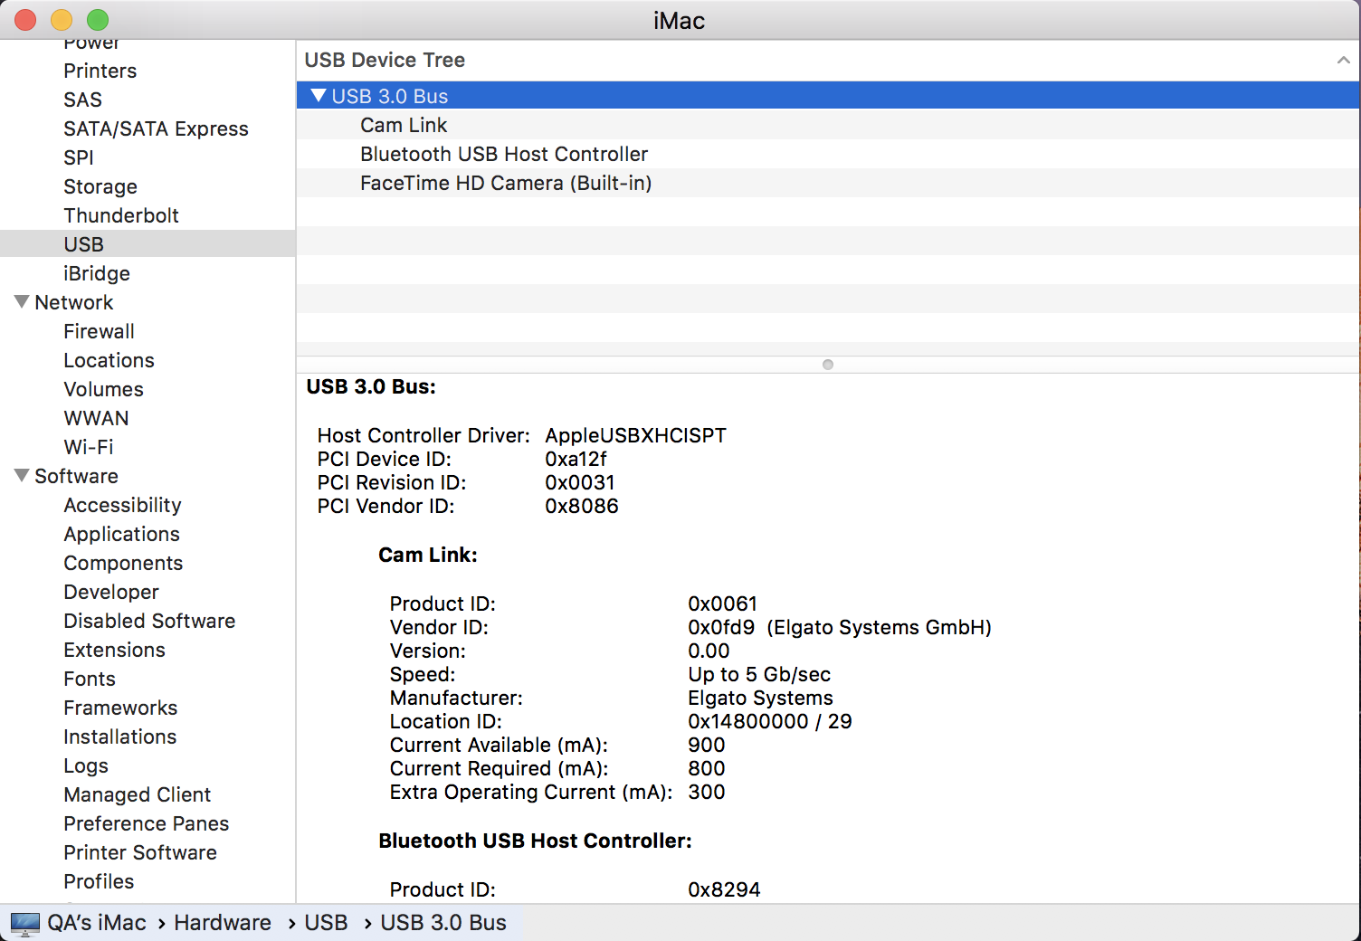Click the USB Device Tree sort chevron

(1343, 61)
